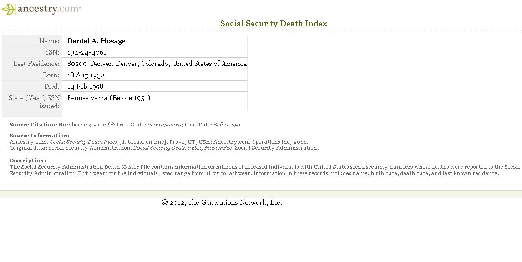This screenshot has width=522, height=262.
Task: Click the Last Residence Denver, Colorado value
Action: coord(157,64)
